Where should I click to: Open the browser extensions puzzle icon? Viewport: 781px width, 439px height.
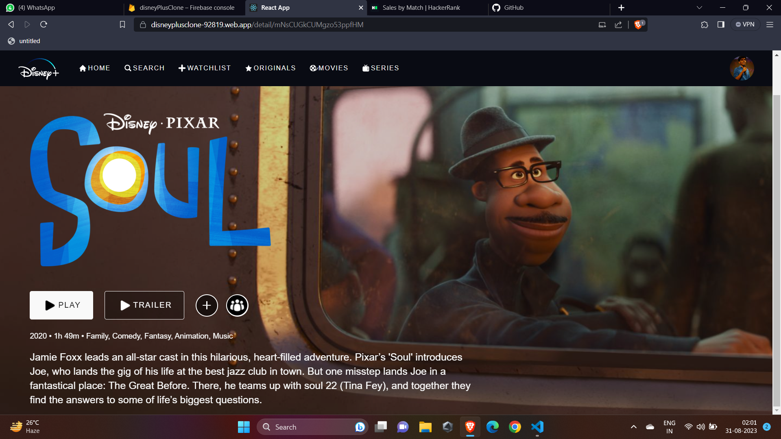pos(704,24)
